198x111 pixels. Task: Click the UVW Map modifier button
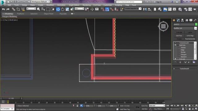tap(190, 36)
